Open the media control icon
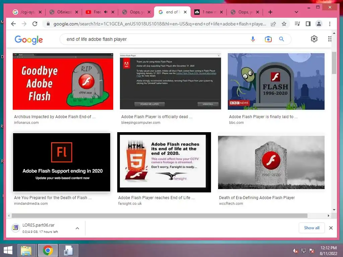The image size is (343, 257). click(297, 24)
